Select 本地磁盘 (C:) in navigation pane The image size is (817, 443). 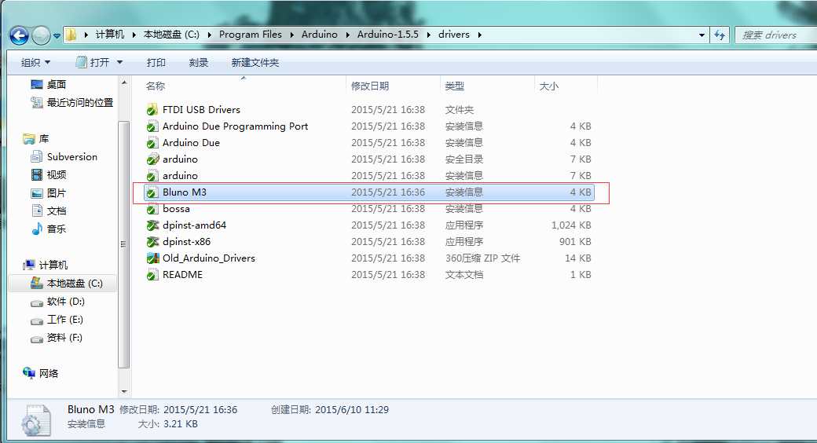[64, 283]
